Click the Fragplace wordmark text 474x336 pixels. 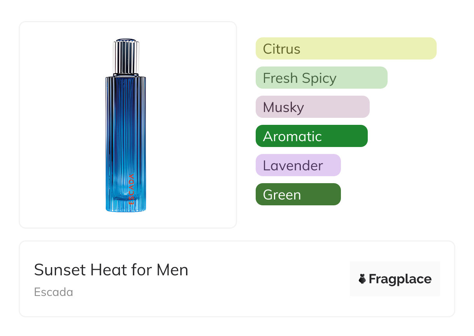pyautogui.click(x=400, y=279)
